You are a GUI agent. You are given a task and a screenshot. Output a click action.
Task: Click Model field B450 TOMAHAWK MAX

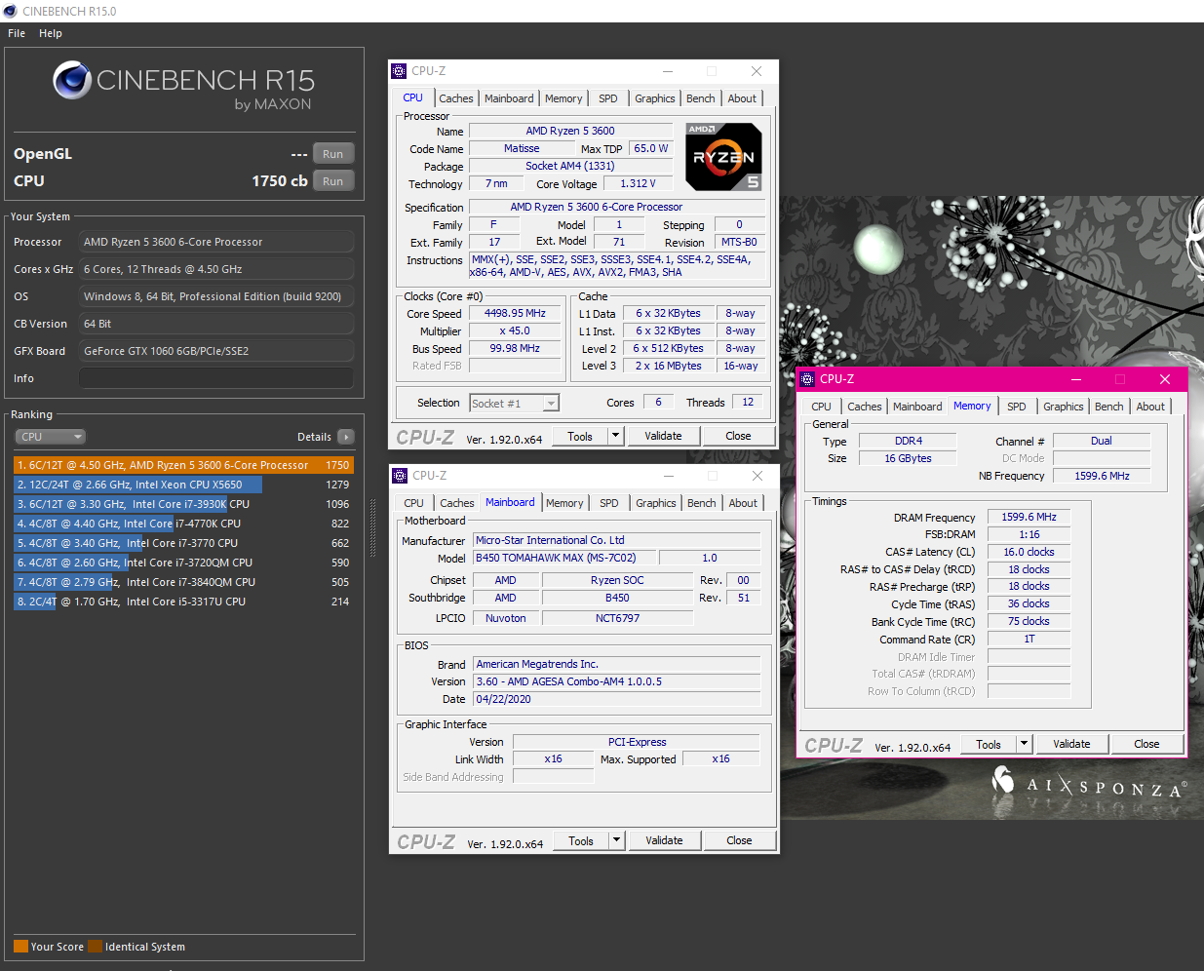click(x=565, y=558)
